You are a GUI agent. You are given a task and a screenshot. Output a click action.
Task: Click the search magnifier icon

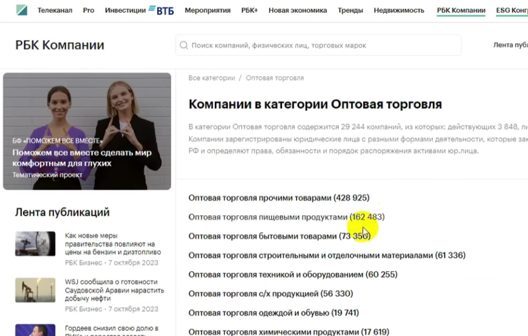(184, 45)
